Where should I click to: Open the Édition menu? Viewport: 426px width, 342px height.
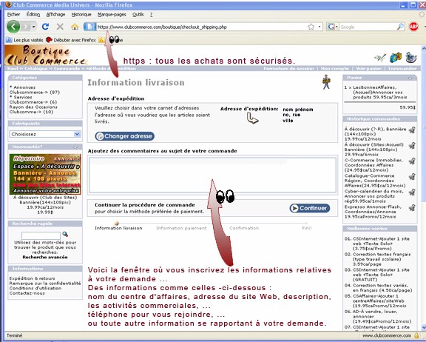pyautogui.click(x=33, y=14)
